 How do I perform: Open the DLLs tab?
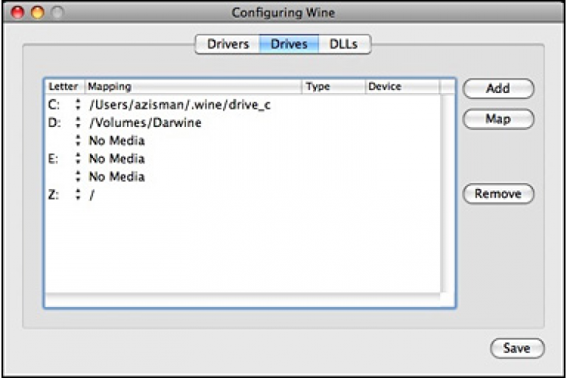point(344,44)
